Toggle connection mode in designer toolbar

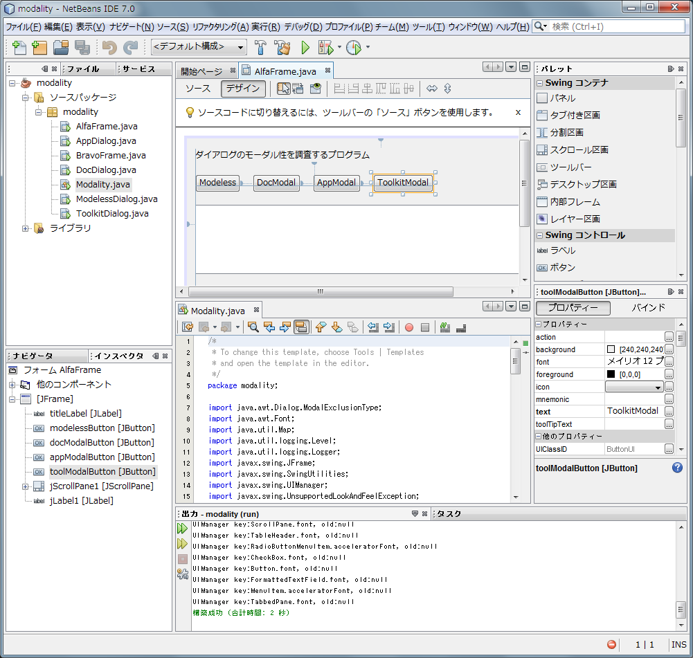pos(298,89)
